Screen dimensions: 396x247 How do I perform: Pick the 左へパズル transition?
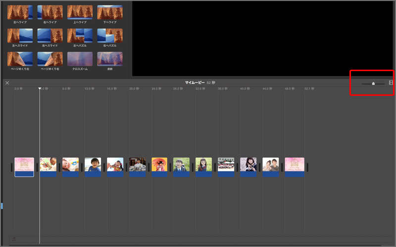coord(80,35)
